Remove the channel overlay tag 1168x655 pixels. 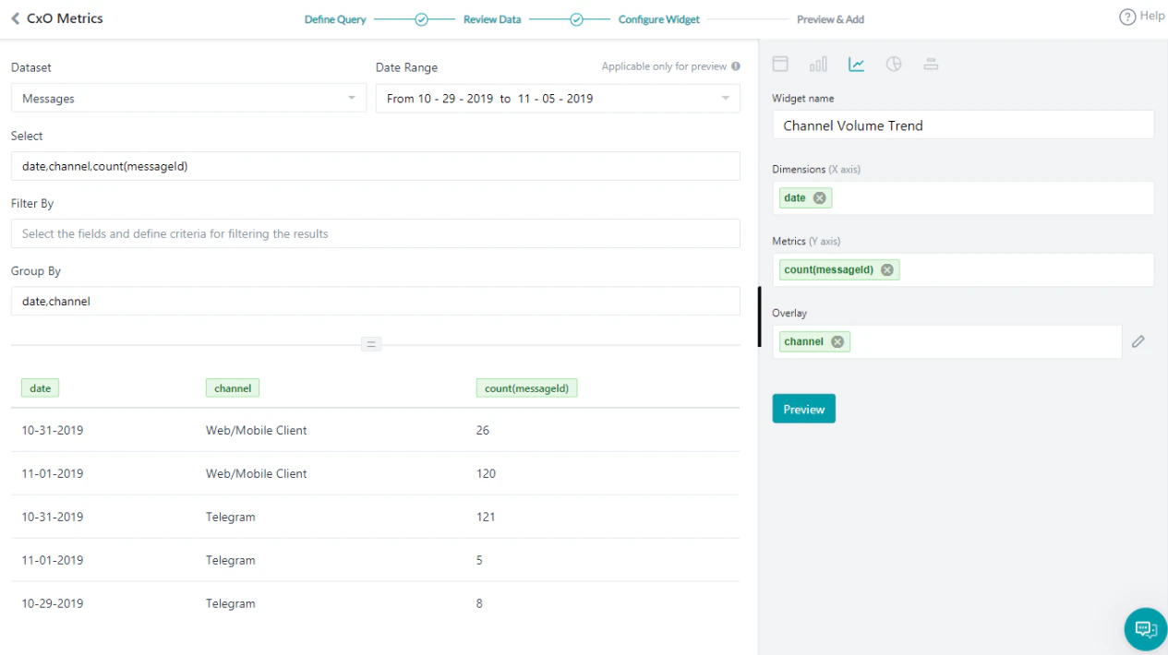coord(837,341)
